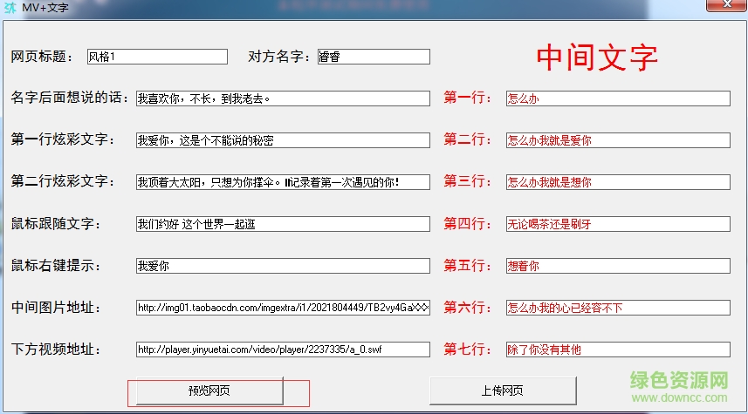Select the 下方视频地址 URL field
Screen dimensions: 748x414
coord(283,350)
